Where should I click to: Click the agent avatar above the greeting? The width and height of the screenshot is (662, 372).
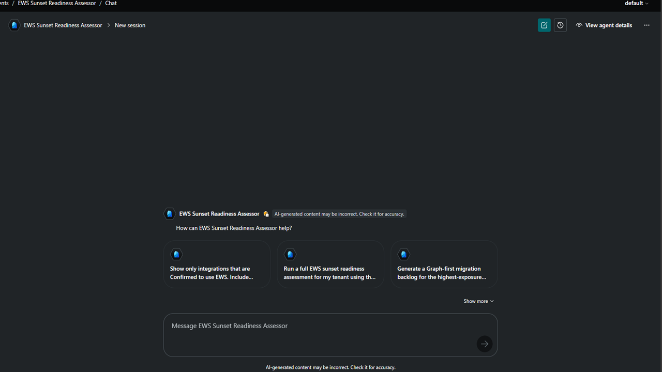[x=169, y=214]
